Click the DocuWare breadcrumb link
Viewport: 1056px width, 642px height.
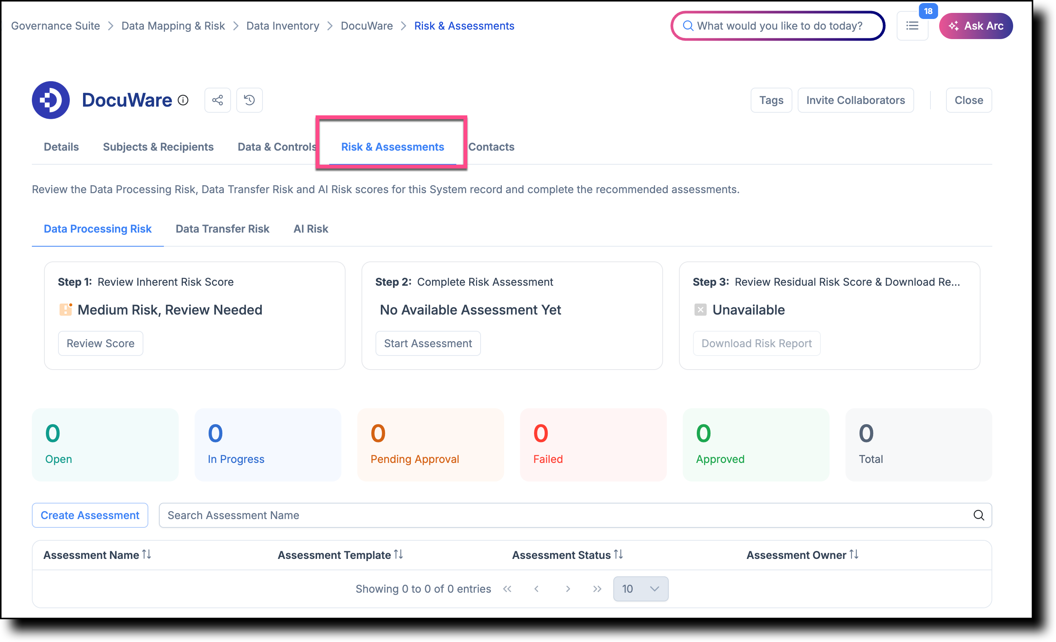click(367, 26)
